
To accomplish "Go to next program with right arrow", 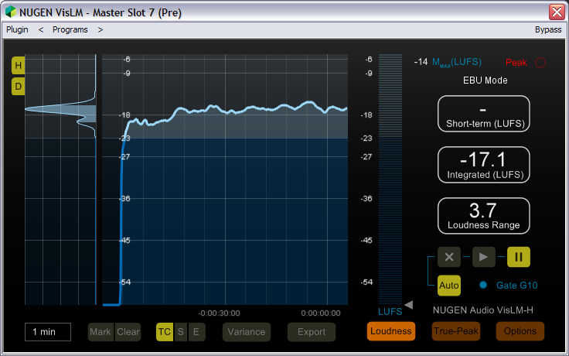I will [x=101, y=29].
